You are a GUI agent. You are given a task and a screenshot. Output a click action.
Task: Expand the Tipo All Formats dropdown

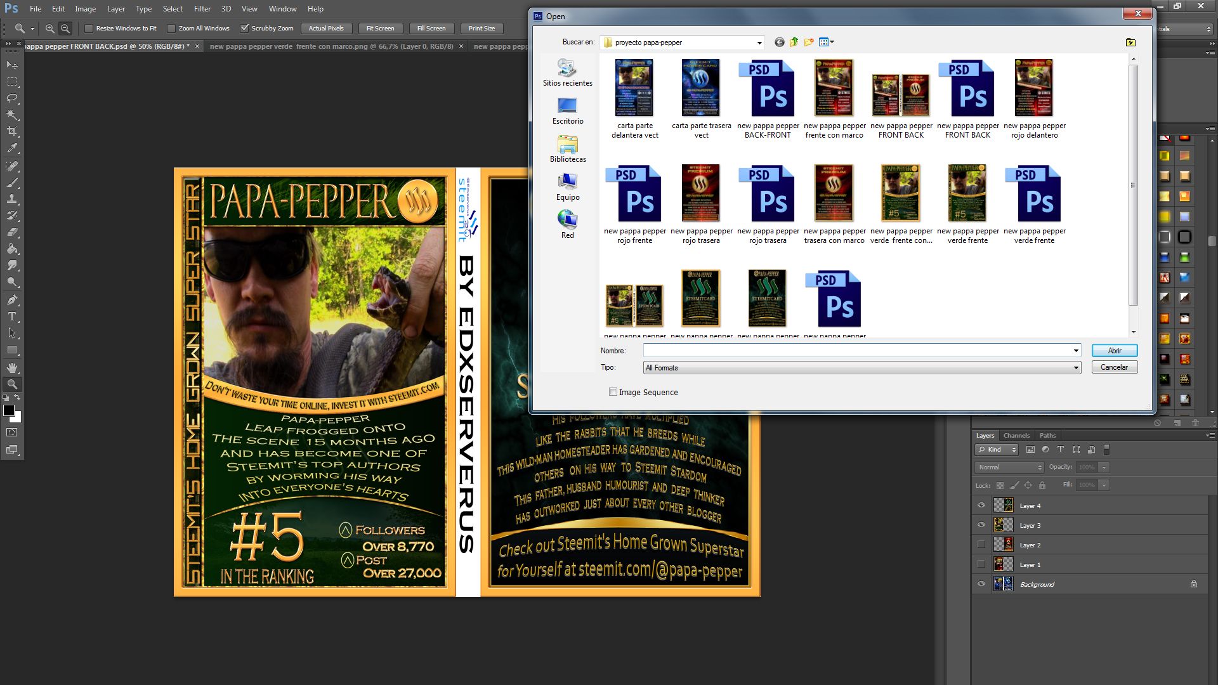pos(1075,368)
